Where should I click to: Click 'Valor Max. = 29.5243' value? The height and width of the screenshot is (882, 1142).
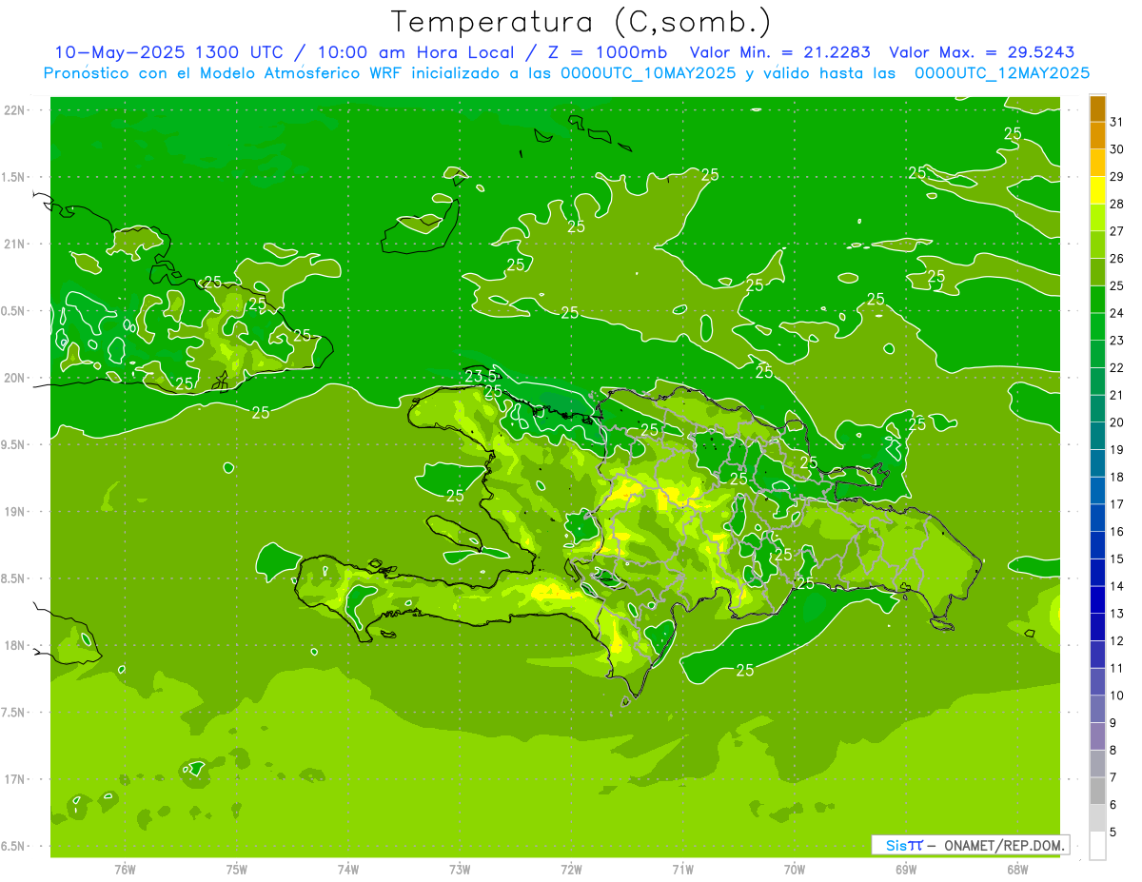[x=981, y=52]
